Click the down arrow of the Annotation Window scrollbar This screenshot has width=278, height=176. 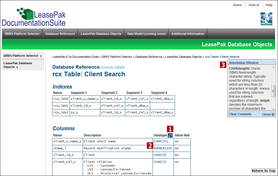point(273,109)
